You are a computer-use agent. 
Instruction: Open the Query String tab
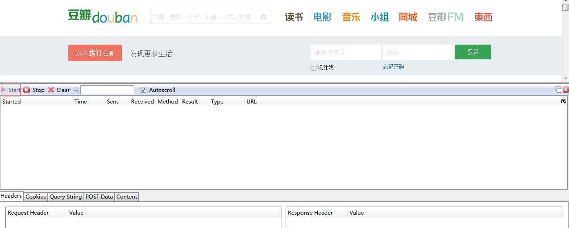[66, 196]
